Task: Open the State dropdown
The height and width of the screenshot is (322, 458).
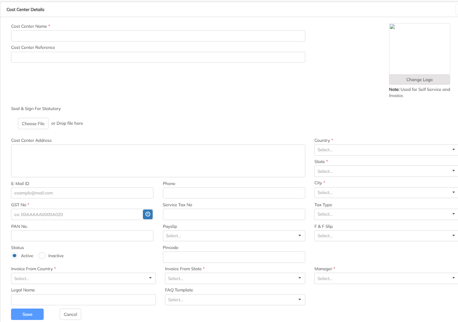Action: click(x=386, y=171)
